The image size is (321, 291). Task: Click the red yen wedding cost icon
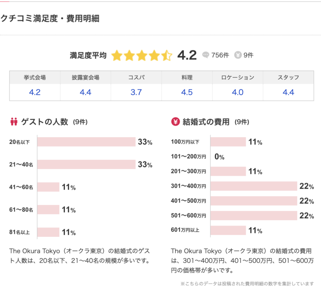[x=175, y=121]
